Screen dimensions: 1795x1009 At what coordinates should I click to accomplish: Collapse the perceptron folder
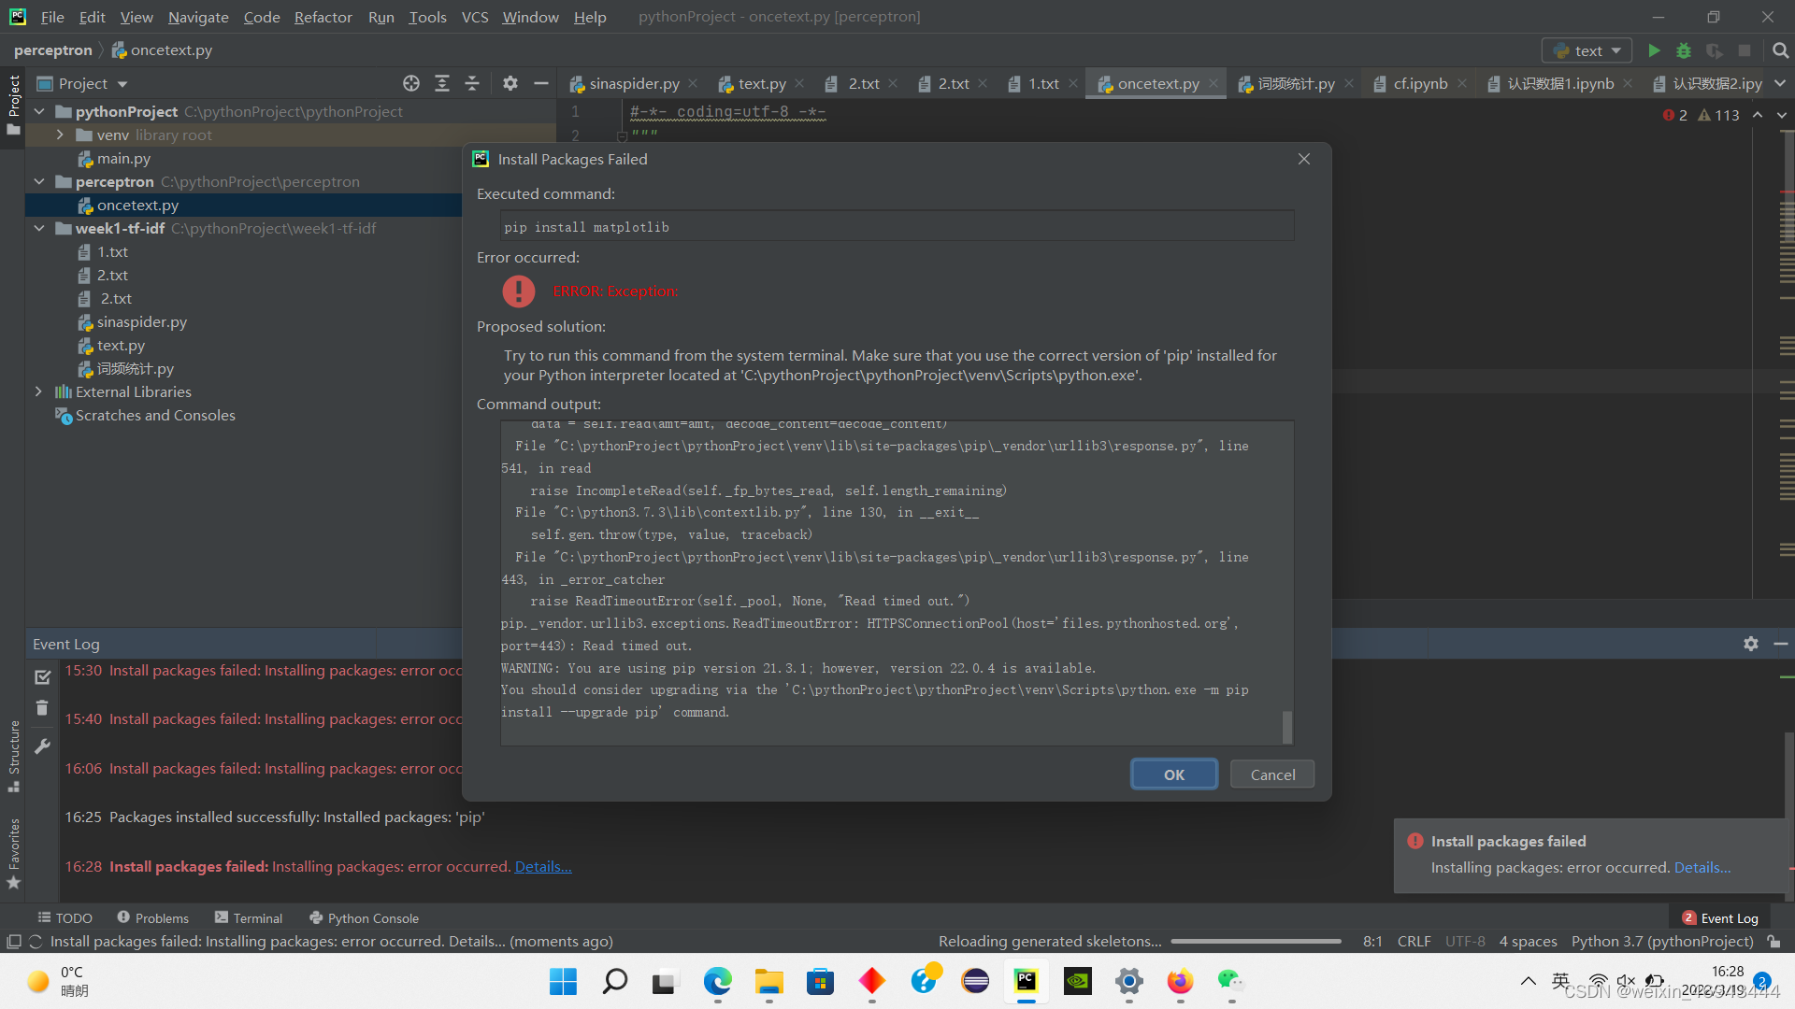(39, 181)
